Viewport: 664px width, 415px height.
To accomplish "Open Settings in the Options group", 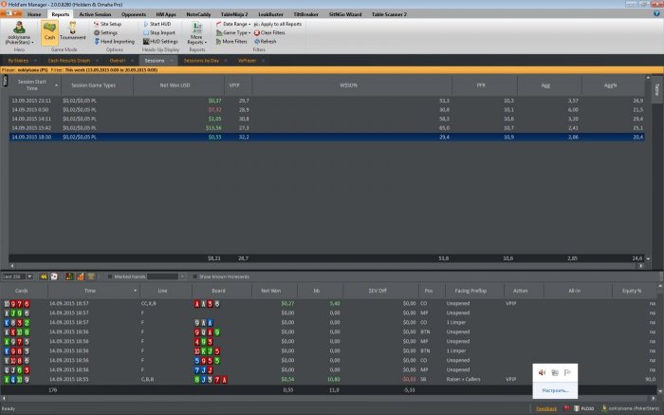I will 105,32.
